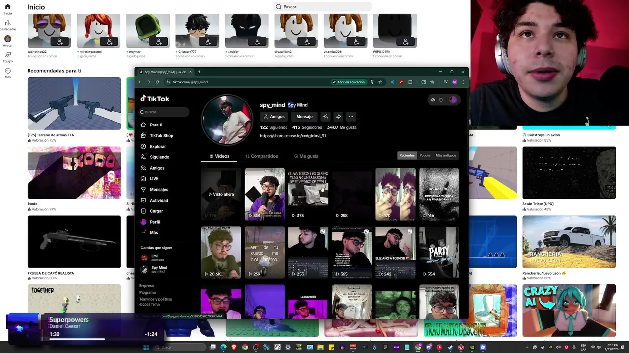Click Inicio icon in Roblox sidebar
The width and height of the screenshot is (629, 353).
pos(7,7)
